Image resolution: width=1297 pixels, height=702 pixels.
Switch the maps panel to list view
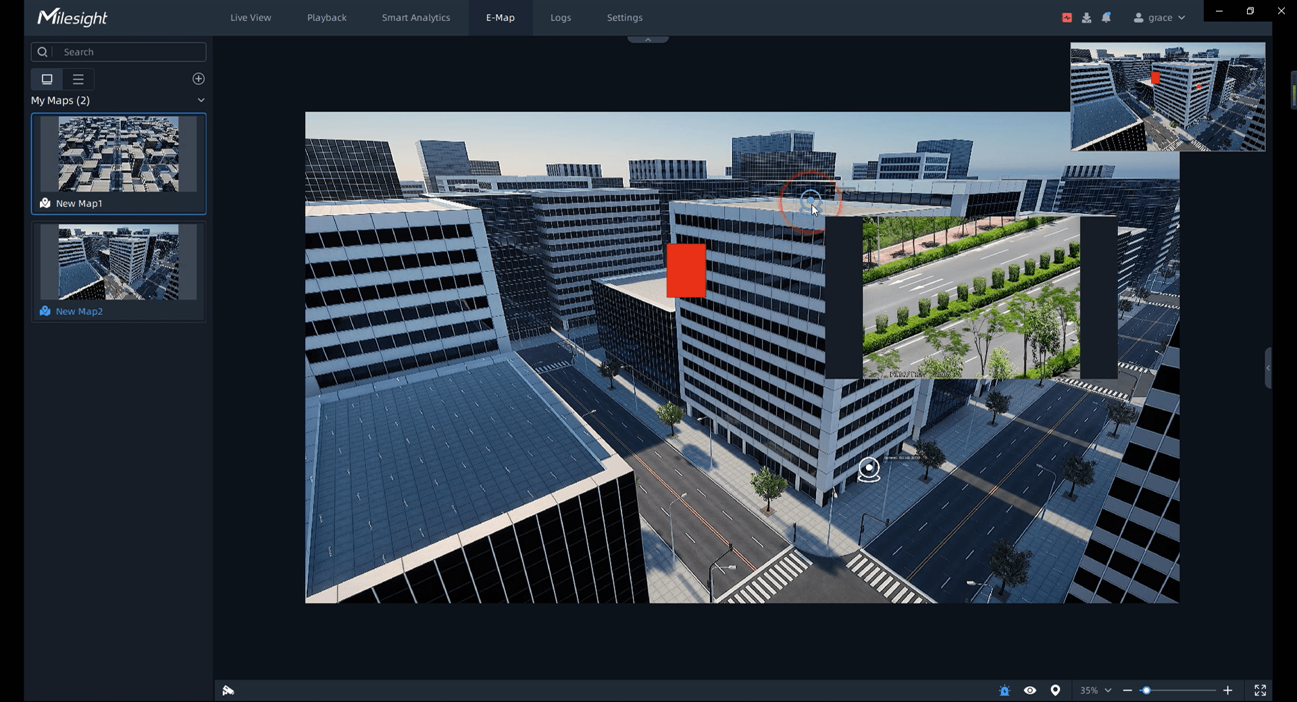(78, 79)
